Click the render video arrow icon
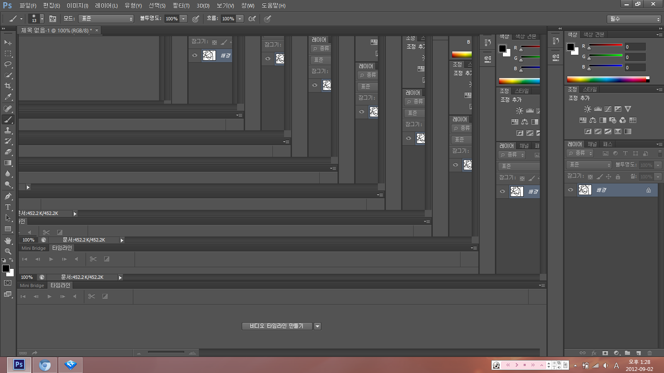Viewport: 664px width, 373px height. point(35,353)
